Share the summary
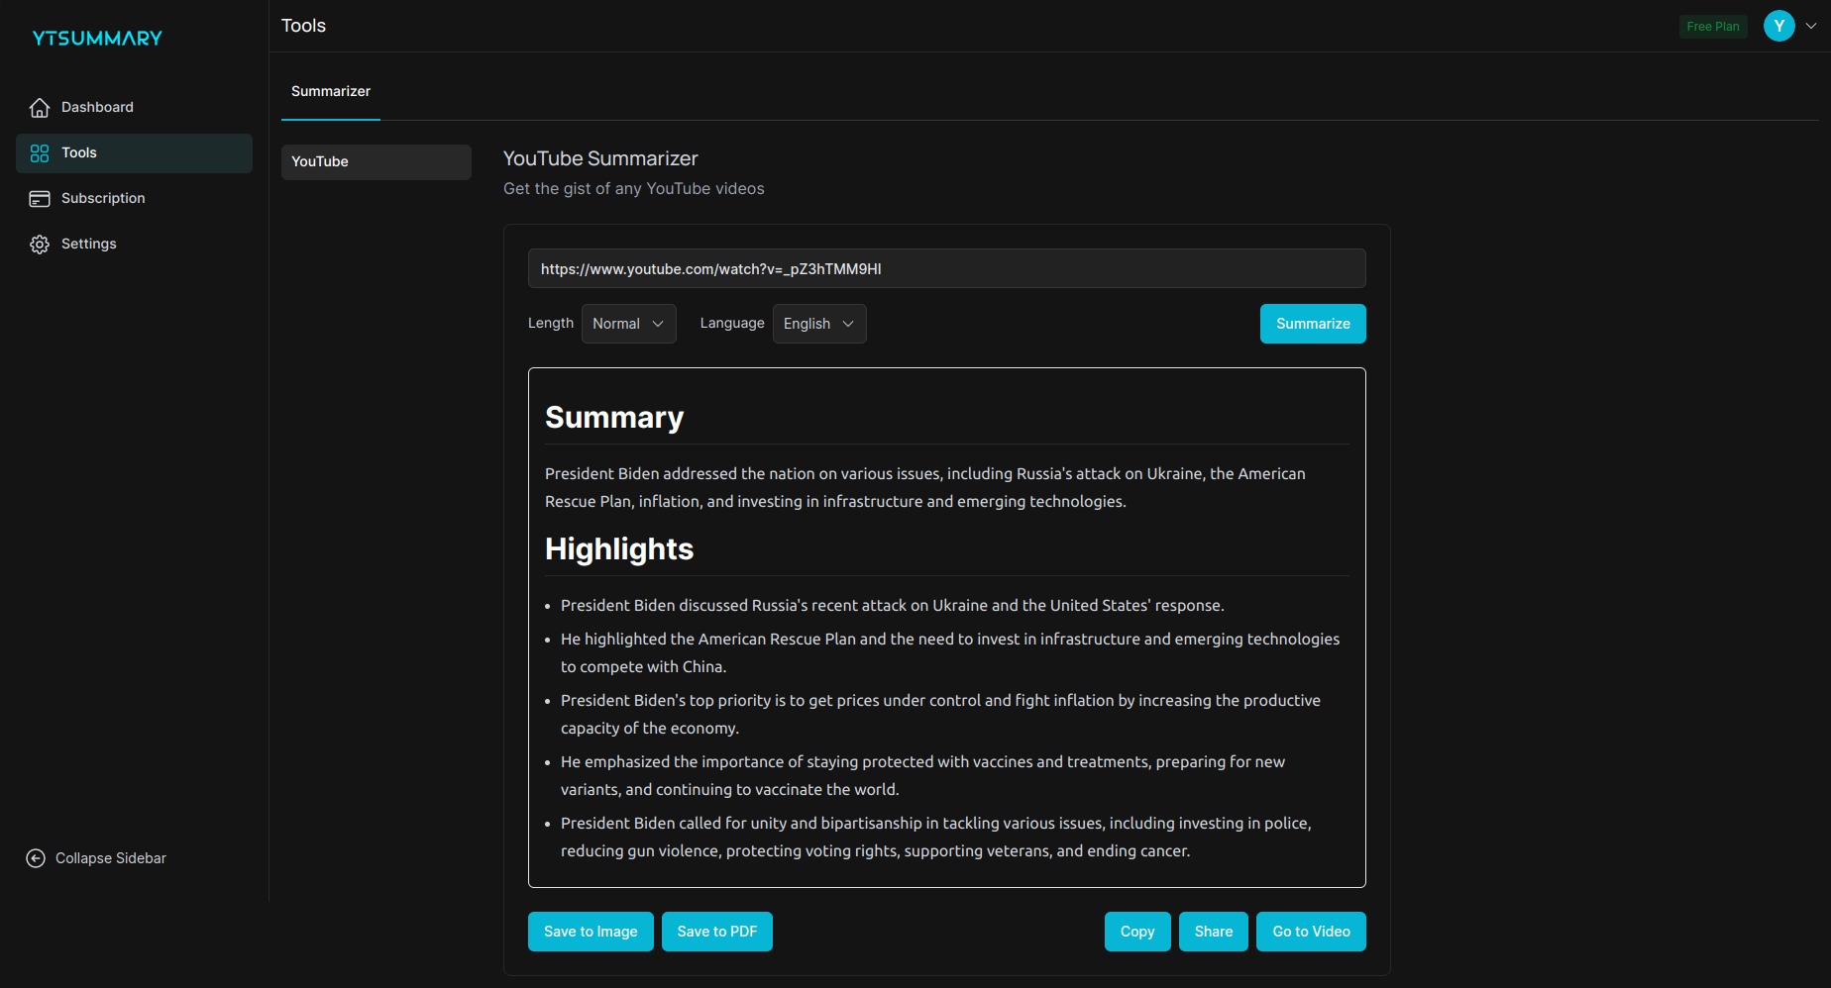The image size is (1831, 988). click(1213, 932)
